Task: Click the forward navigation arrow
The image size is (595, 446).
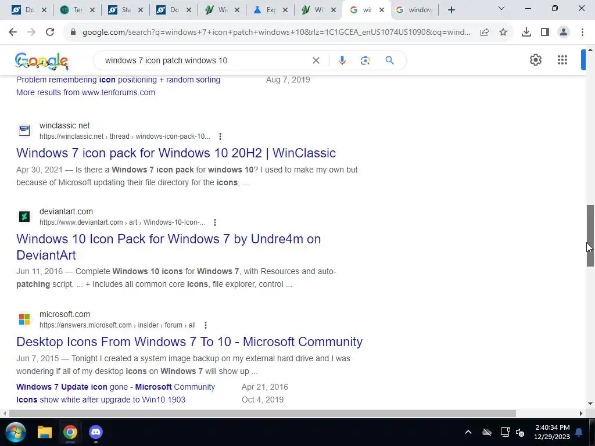Action: pos(31,33)
